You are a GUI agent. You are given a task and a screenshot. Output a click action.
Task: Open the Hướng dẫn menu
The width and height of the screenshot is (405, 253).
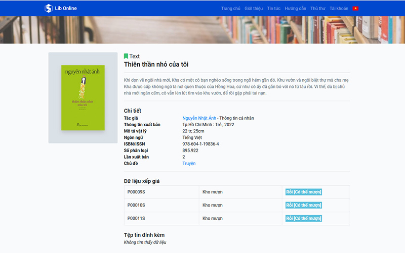(295, 9)
